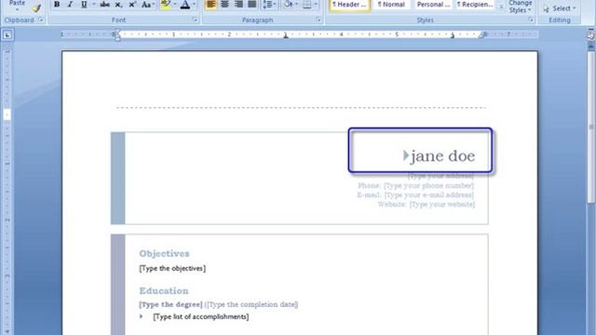Open the Select dropdown in Editing
The image size is (596, 335).
click(560, 8)
